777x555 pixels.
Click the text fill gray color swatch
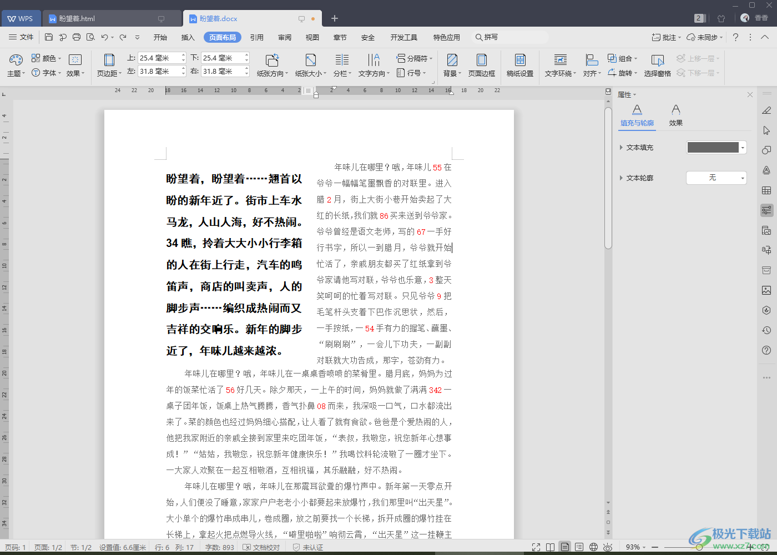[713, 147]
